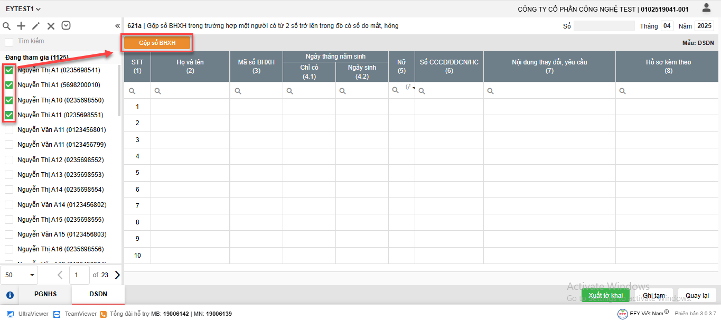Collapse the sidebar with double-chevron icon

click(117, 26)
